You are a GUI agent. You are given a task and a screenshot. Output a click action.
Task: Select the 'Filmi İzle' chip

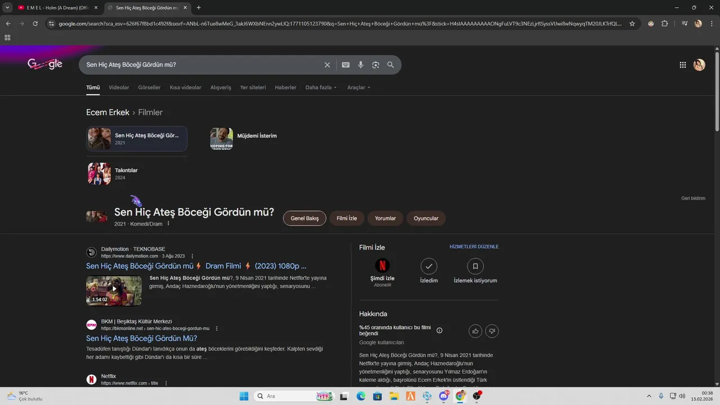point(346,218)
